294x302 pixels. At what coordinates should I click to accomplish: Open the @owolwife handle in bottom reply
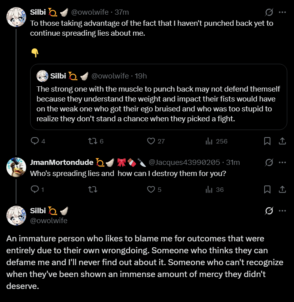48,220
